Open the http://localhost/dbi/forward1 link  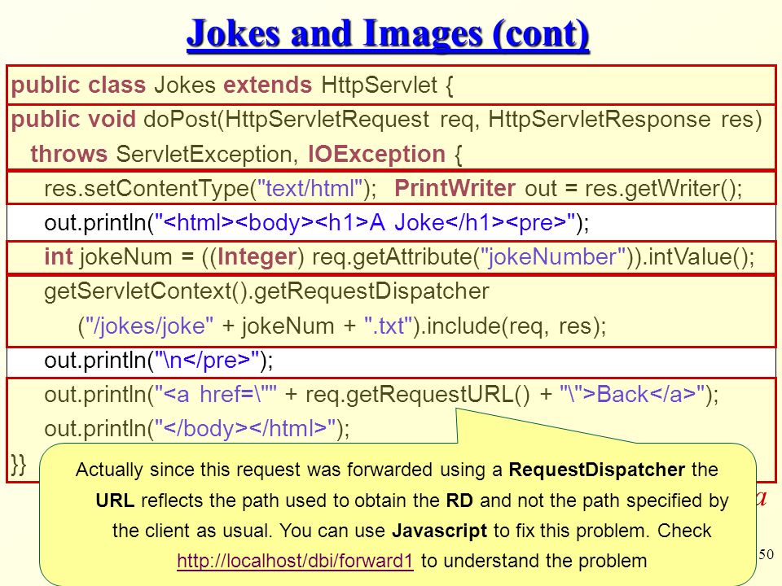(x=295, y=561)
